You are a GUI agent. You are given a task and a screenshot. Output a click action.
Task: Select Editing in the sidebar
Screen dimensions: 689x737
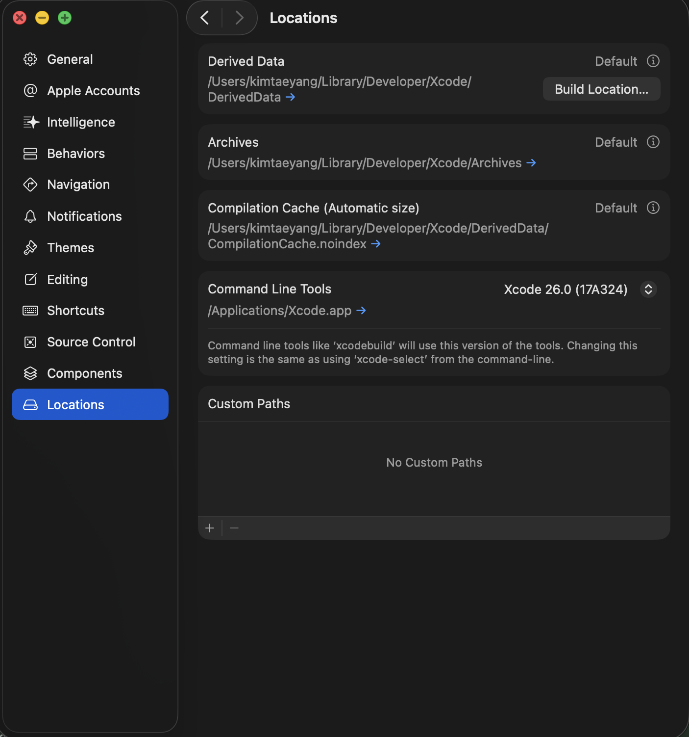click(90, 279)
